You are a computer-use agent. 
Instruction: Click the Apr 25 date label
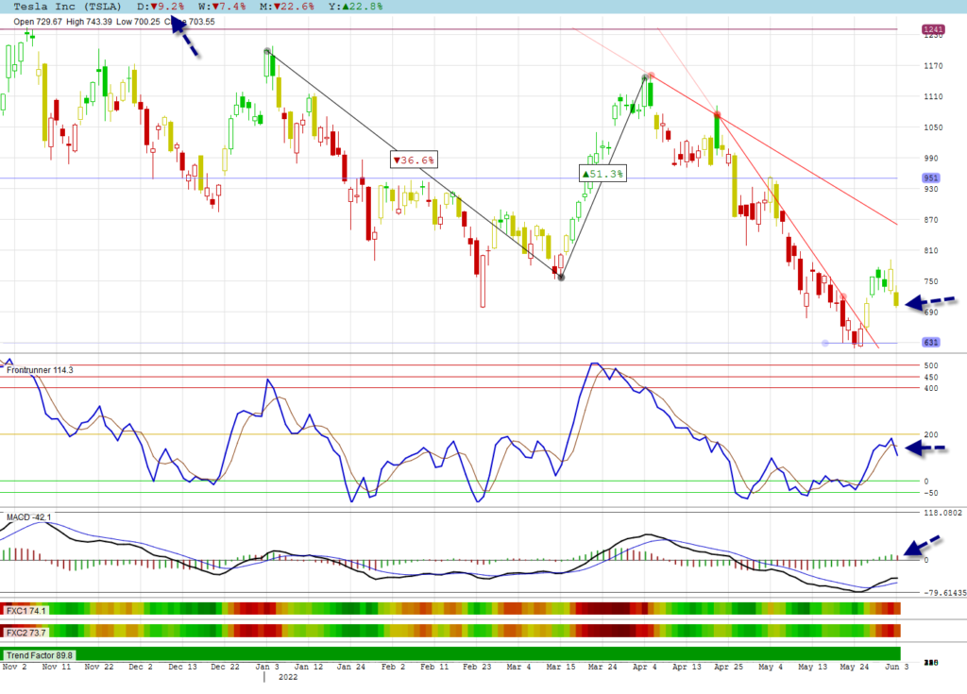coord(728,667)
